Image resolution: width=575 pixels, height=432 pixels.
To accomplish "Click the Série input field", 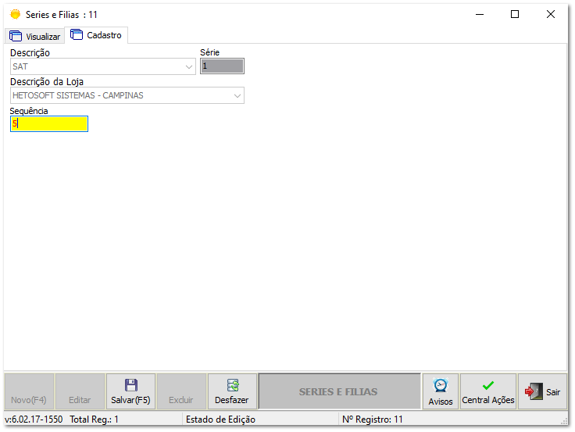I will click(x=222, y=66).
